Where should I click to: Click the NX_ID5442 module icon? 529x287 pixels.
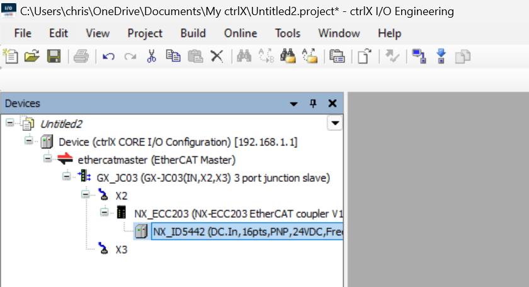coord(141,232)
